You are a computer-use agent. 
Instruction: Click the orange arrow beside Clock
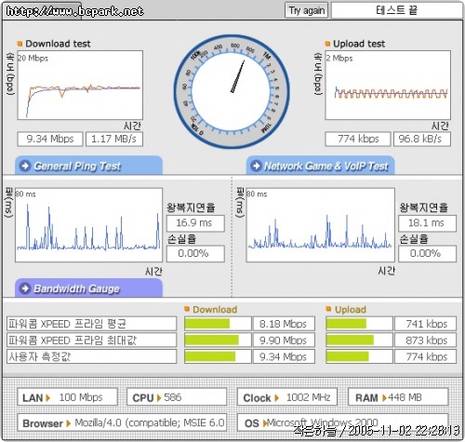tap(276, 397)
